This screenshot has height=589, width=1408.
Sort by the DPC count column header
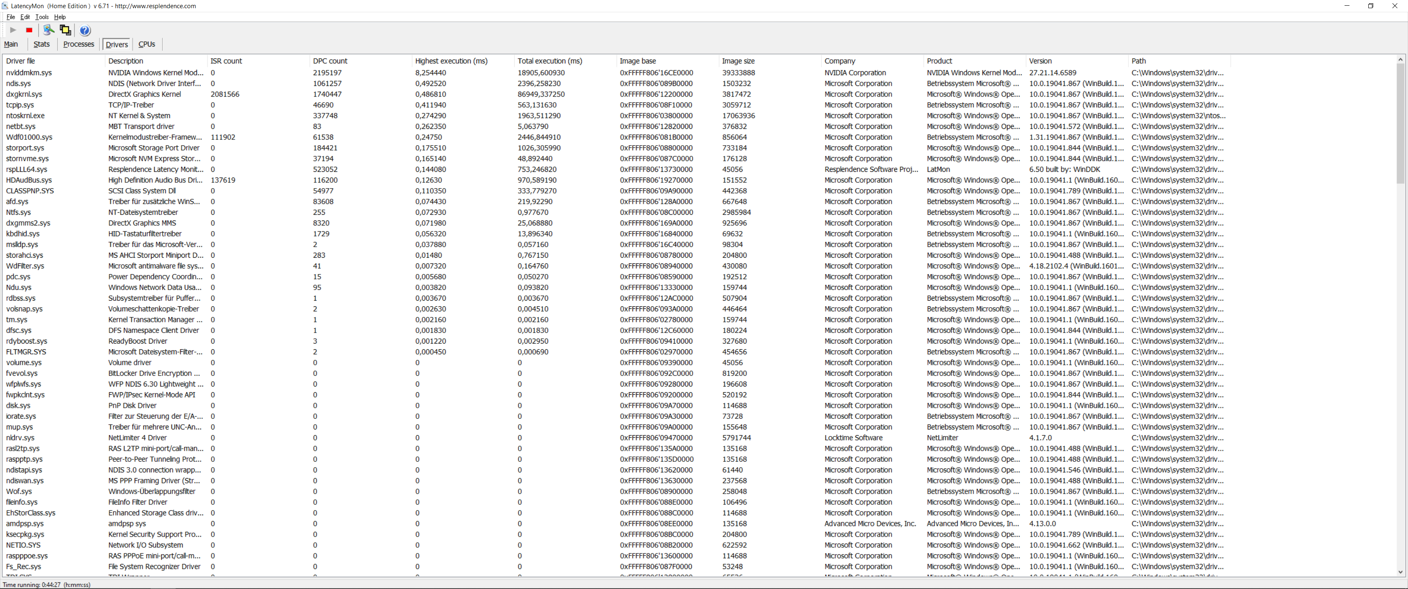[x=330, y=61]
